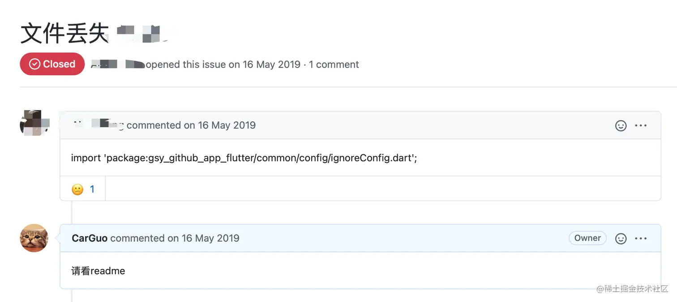Image resolution: width=677 pixels, height=302 pixels.
Task: Open CarGuo's cat avatar profile
Action: (34, 238)
